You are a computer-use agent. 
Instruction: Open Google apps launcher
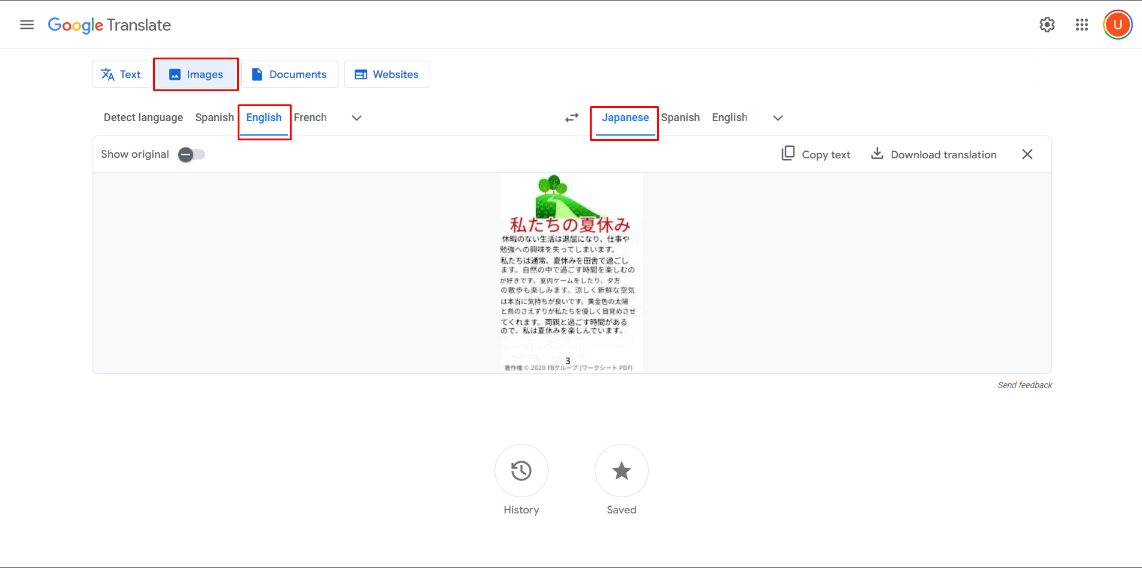tap(1081, 25)
